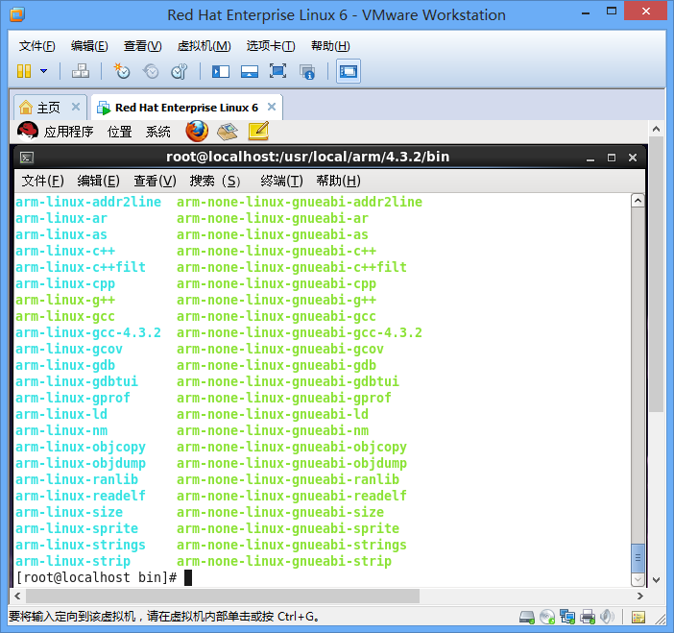The height and width of the screenshot is (633, 674).
Task: Open the note-taking app in GNOME panel
Action: (259, 132)
